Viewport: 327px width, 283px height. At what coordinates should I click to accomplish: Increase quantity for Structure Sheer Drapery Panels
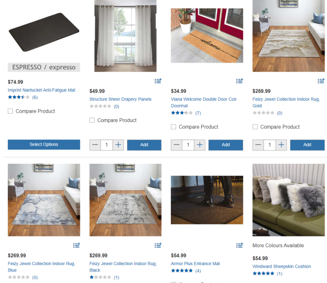tap(118, 145)
